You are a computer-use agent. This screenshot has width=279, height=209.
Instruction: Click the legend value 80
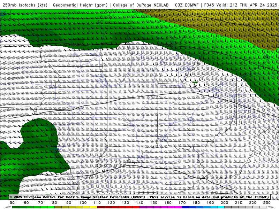coord(55,203)
